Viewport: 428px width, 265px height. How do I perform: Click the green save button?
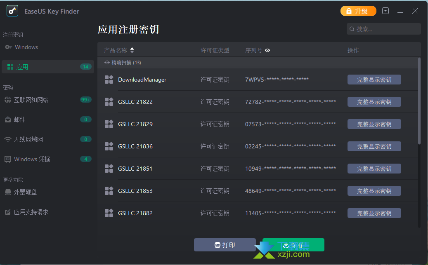(293, 245)
